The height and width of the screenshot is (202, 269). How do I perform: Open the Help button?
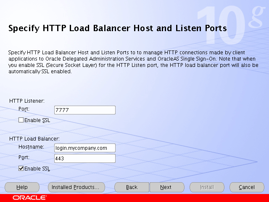[x=22, y=187]
